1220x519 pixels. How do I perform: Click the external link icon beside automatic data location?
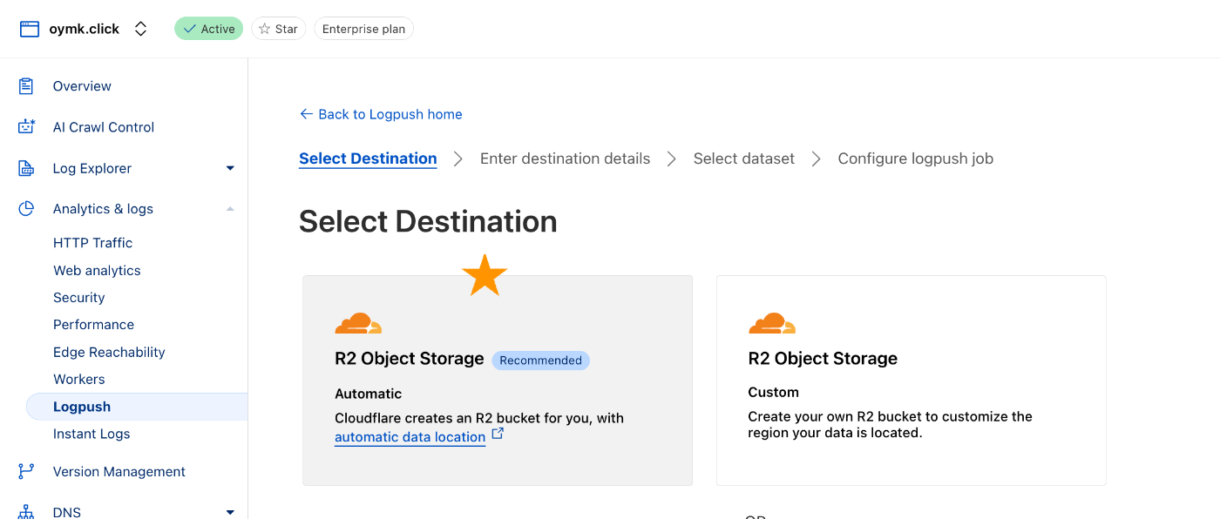coord(498,434)
